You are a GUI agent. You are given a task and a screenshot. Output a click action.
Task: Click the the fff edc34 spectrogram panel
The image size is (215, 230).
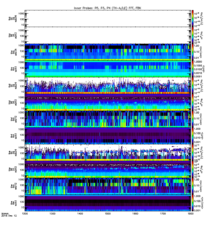click(108, 153)
